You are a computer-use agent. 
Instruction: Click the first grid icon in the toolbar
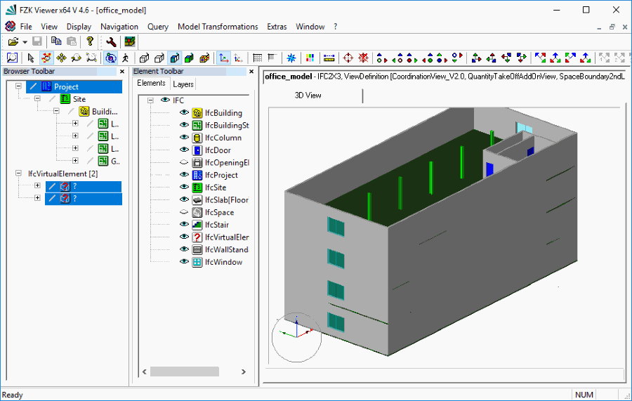coord(257,58)
